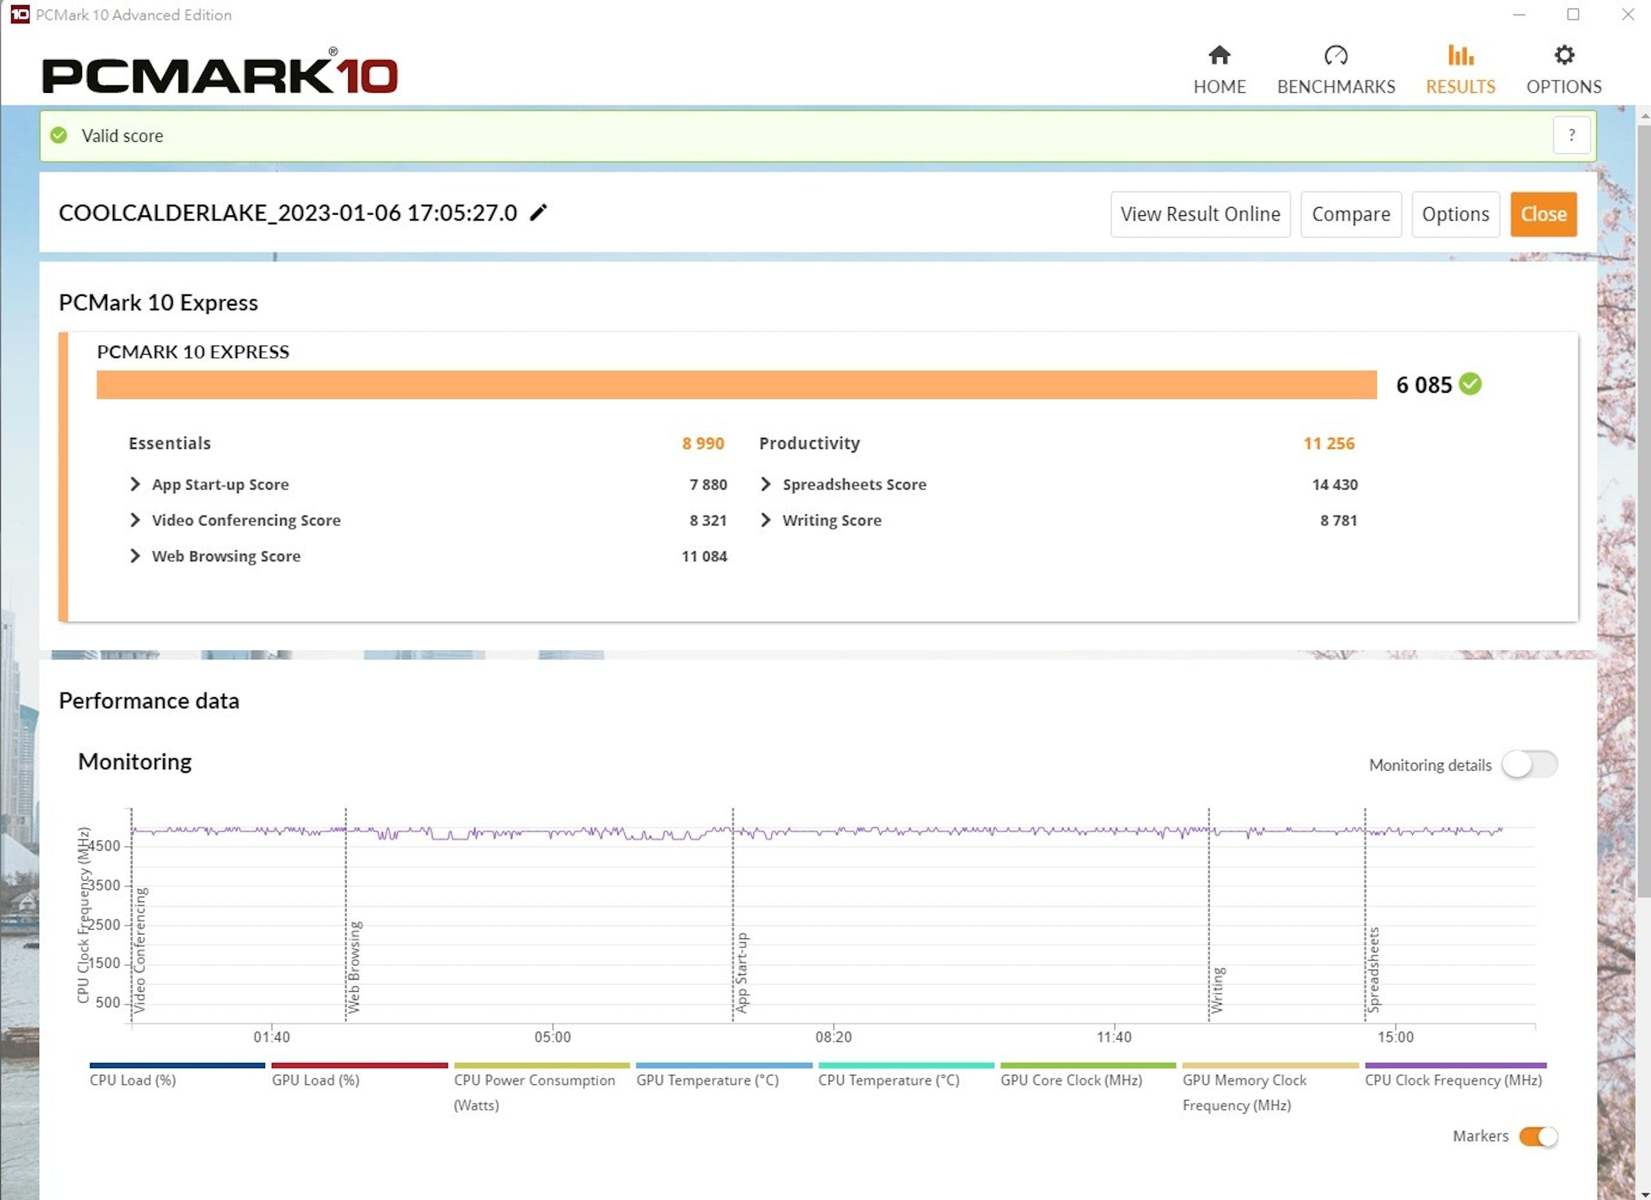This screenshot has height=1200, width=1651.
Task: Expand Web Browsing Score details
Action: coord(135,556)
